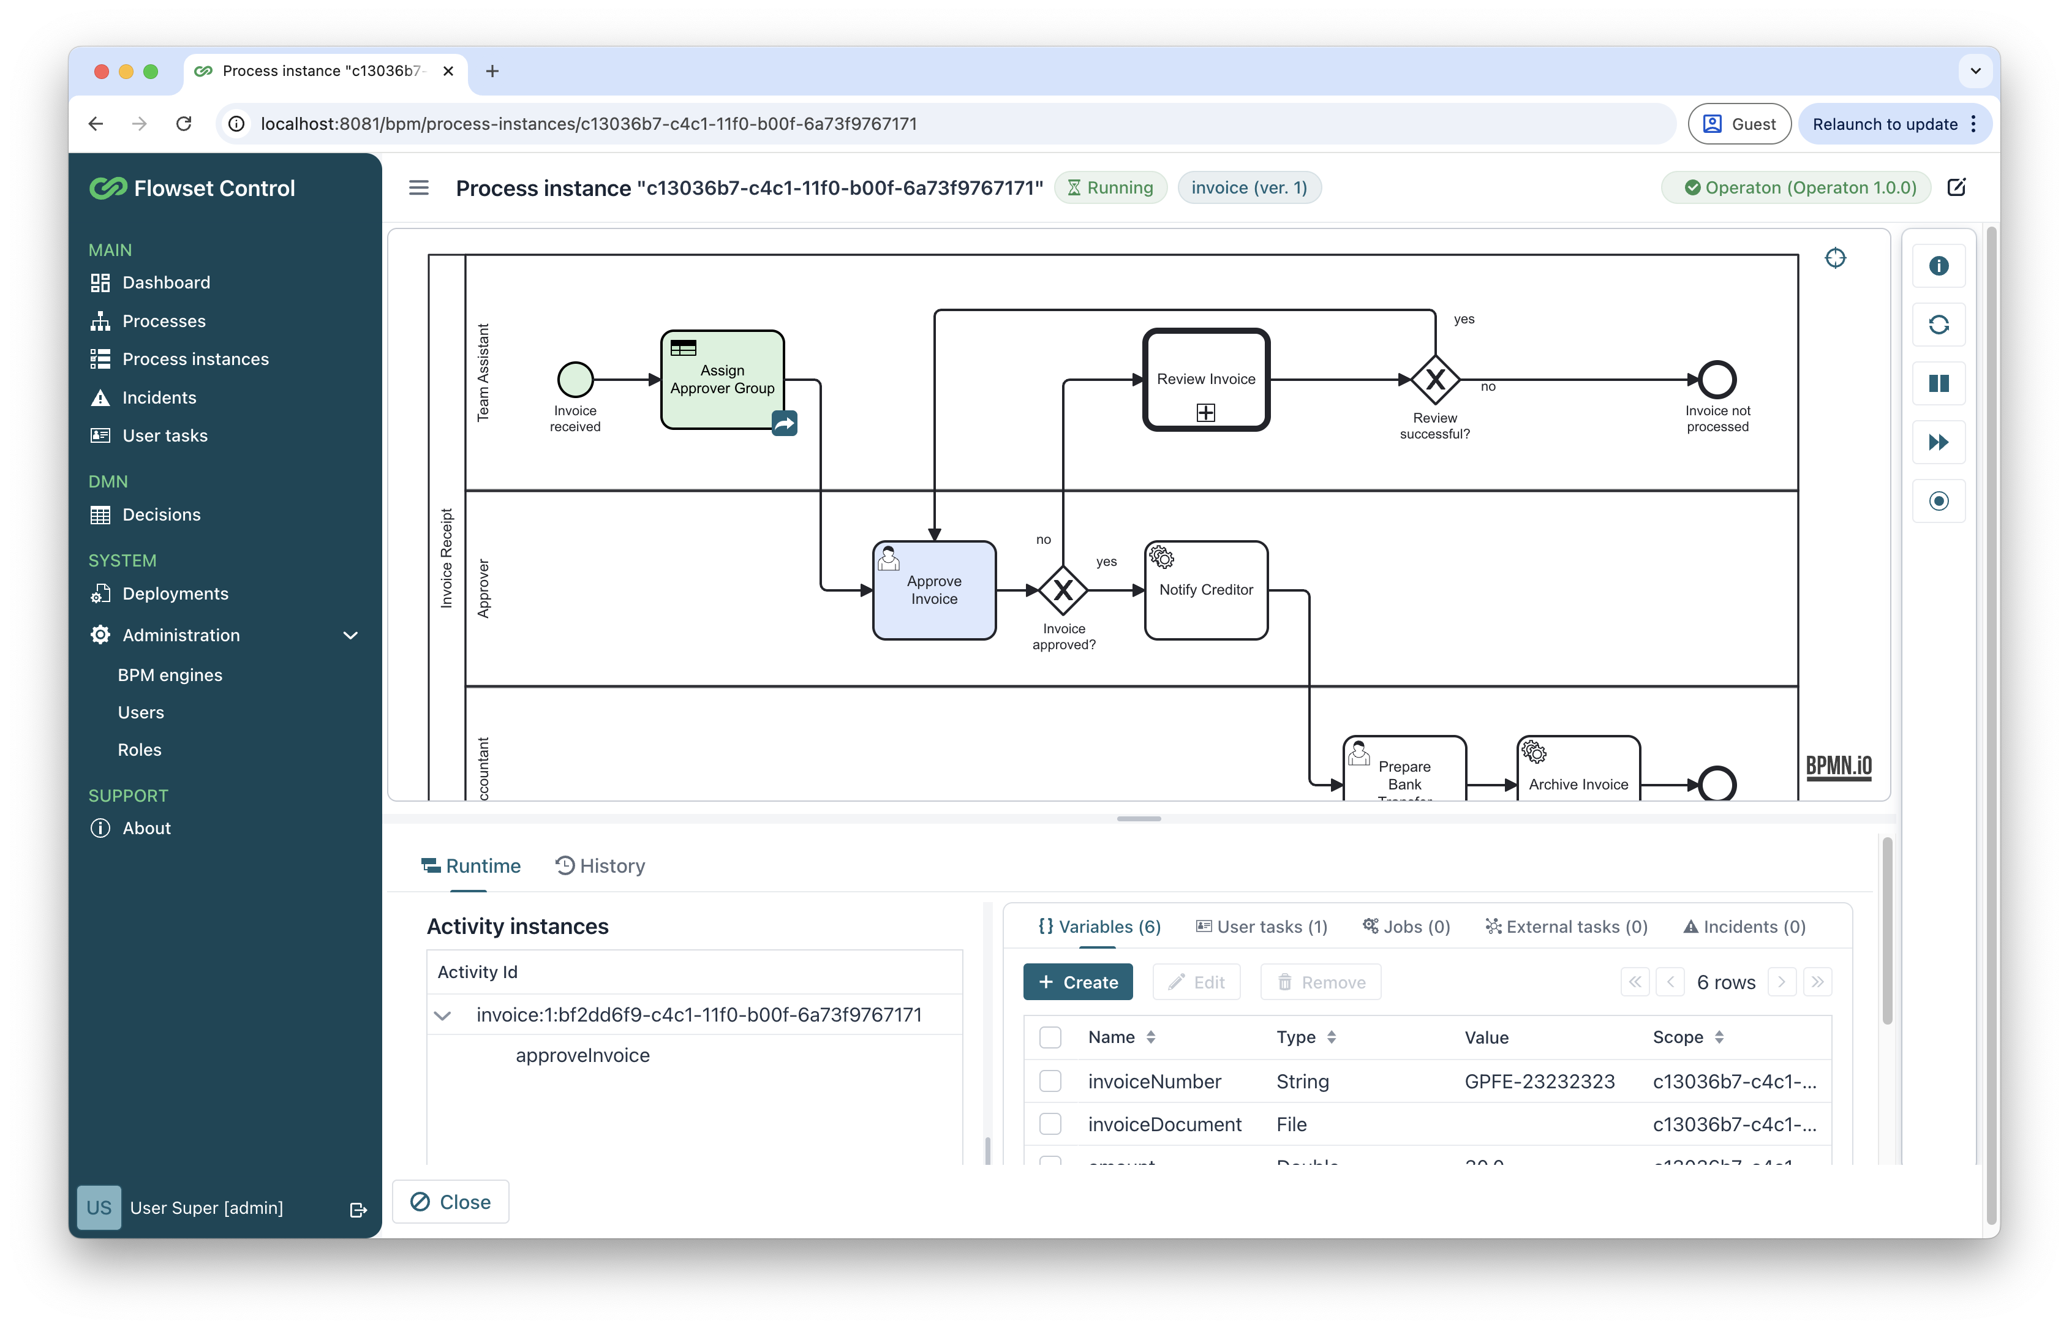
Task: Click the retry icon on the right toolbar
Action: [1940, 325]
